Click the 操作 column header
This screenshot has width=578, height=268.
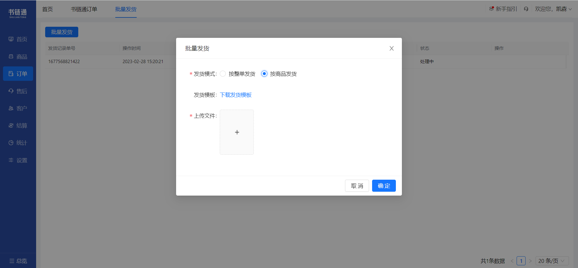[499, 48]
